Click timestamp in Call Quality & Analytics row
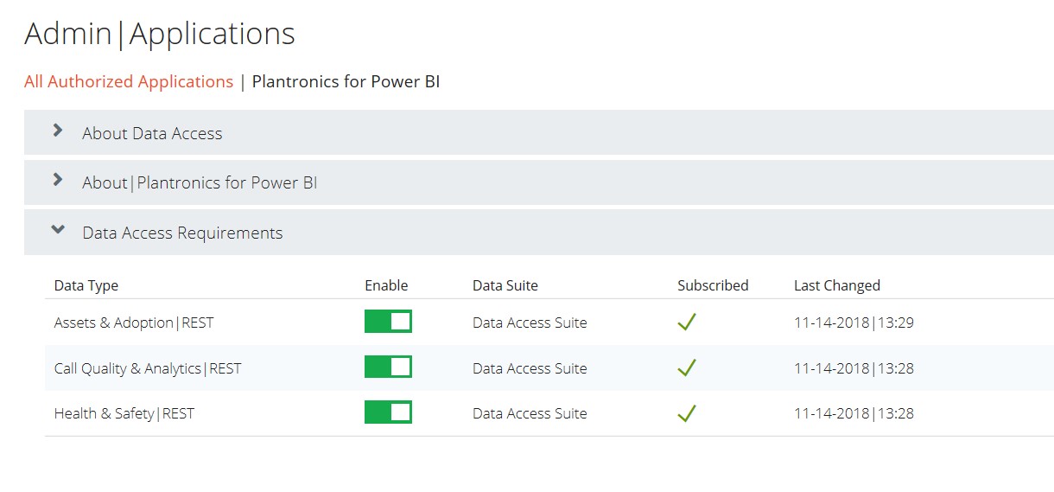Image resolution: width=1054 pixels, height=492 pixels. tap(854, 368)
